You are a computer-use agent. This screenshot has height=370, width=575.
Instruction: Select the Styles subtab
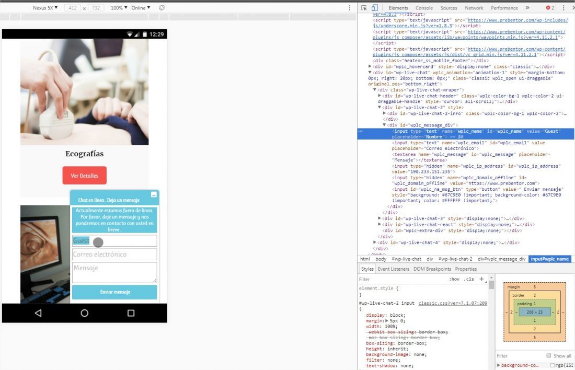367,269
